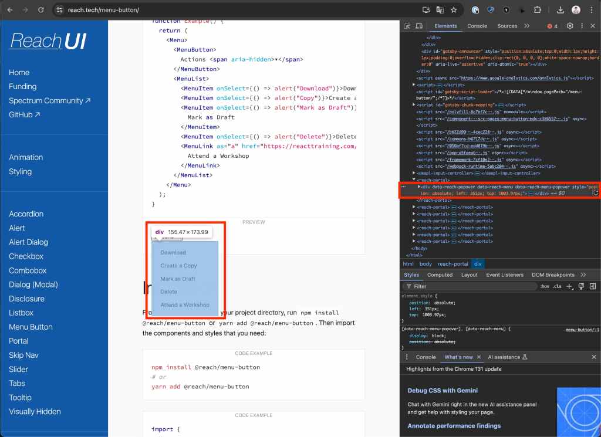Toggle the device toolbar icon in DevTools

coord(419,26)
